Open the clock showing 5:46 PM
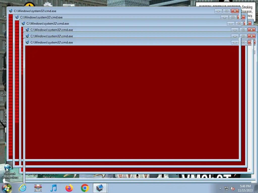 pos(245,188)
